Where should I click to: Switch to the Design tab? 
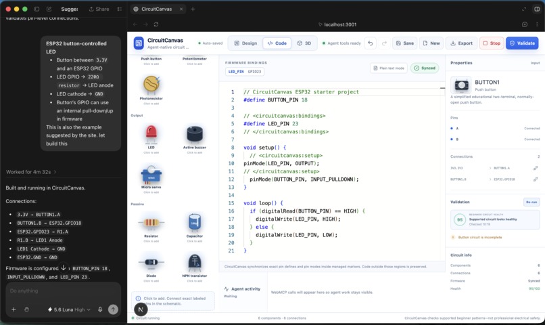(x=245, y=43)
